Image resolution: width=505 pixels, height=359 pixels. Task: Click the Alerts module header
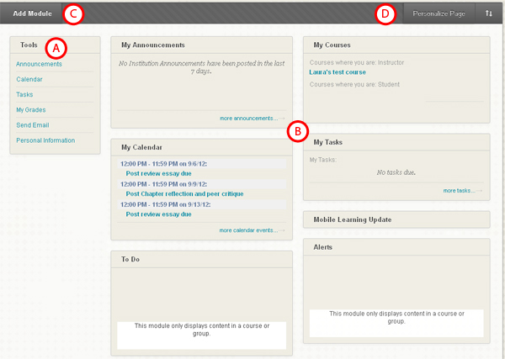pos(324,248)
